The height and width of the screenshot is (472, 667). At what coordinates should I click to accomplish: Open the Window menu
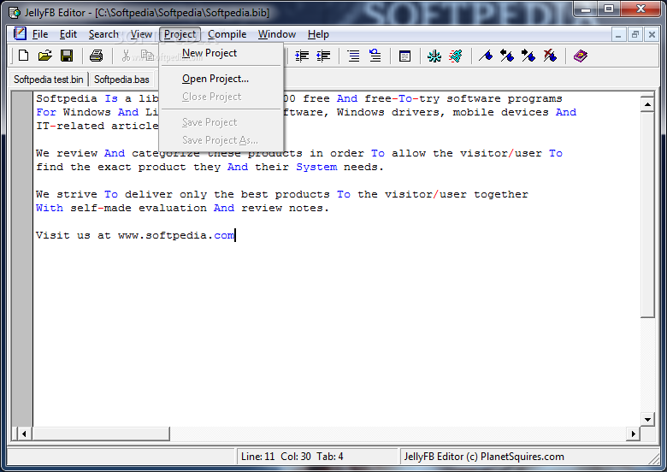(x=277, y=34)
